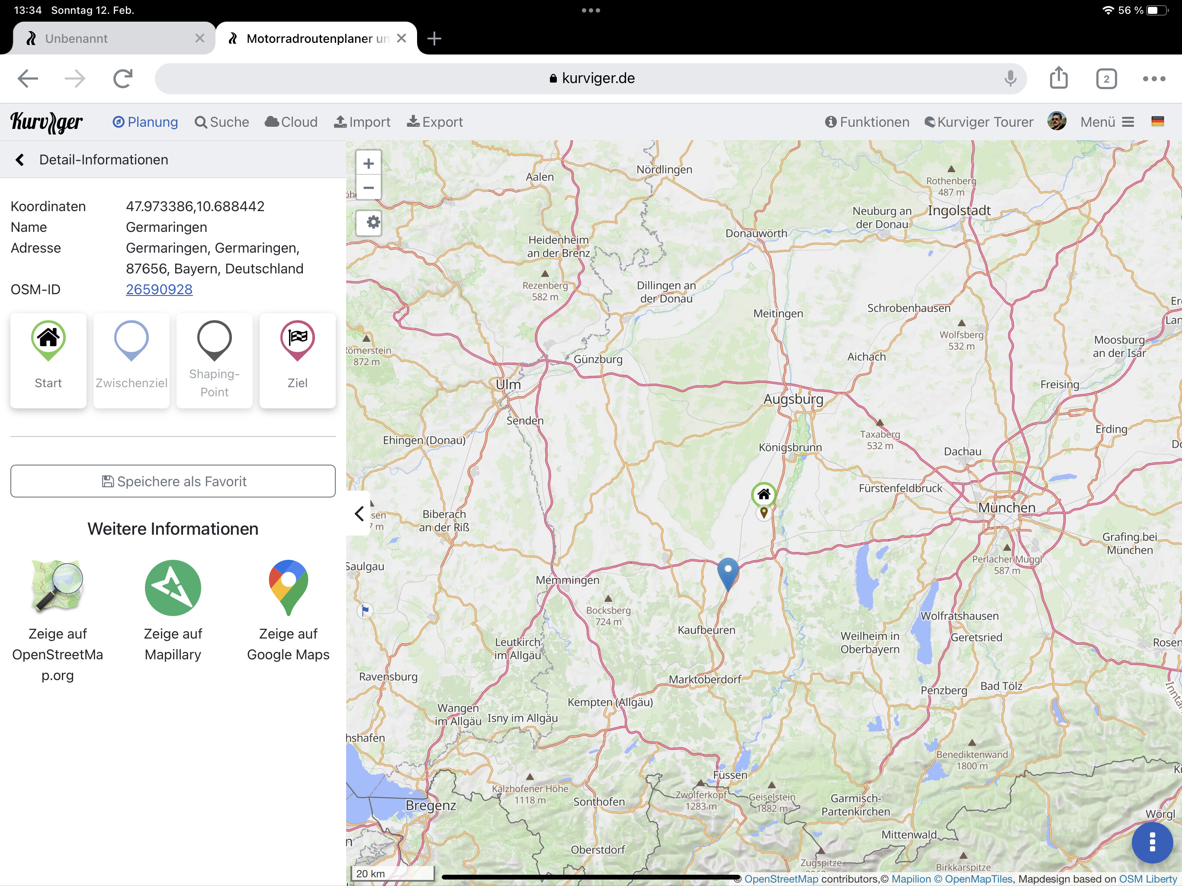Screen dimensions: 1182x886
Task: Open map settings gear
Action: pyautogui.click(x=369, y=222)
